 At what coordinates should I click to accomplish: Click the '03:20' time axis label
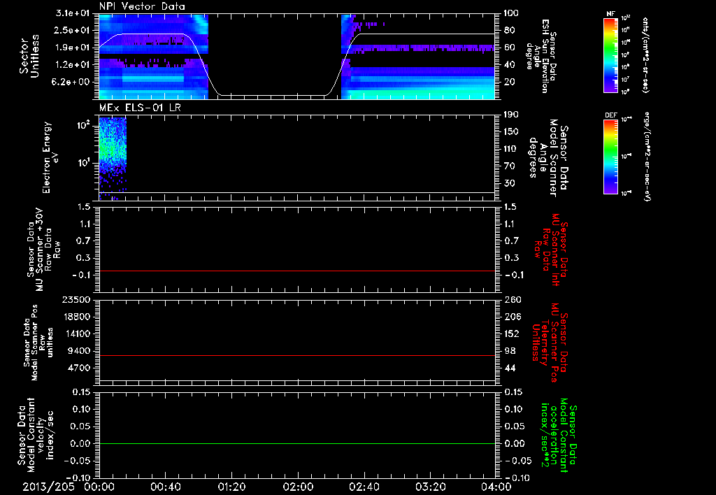430,487
